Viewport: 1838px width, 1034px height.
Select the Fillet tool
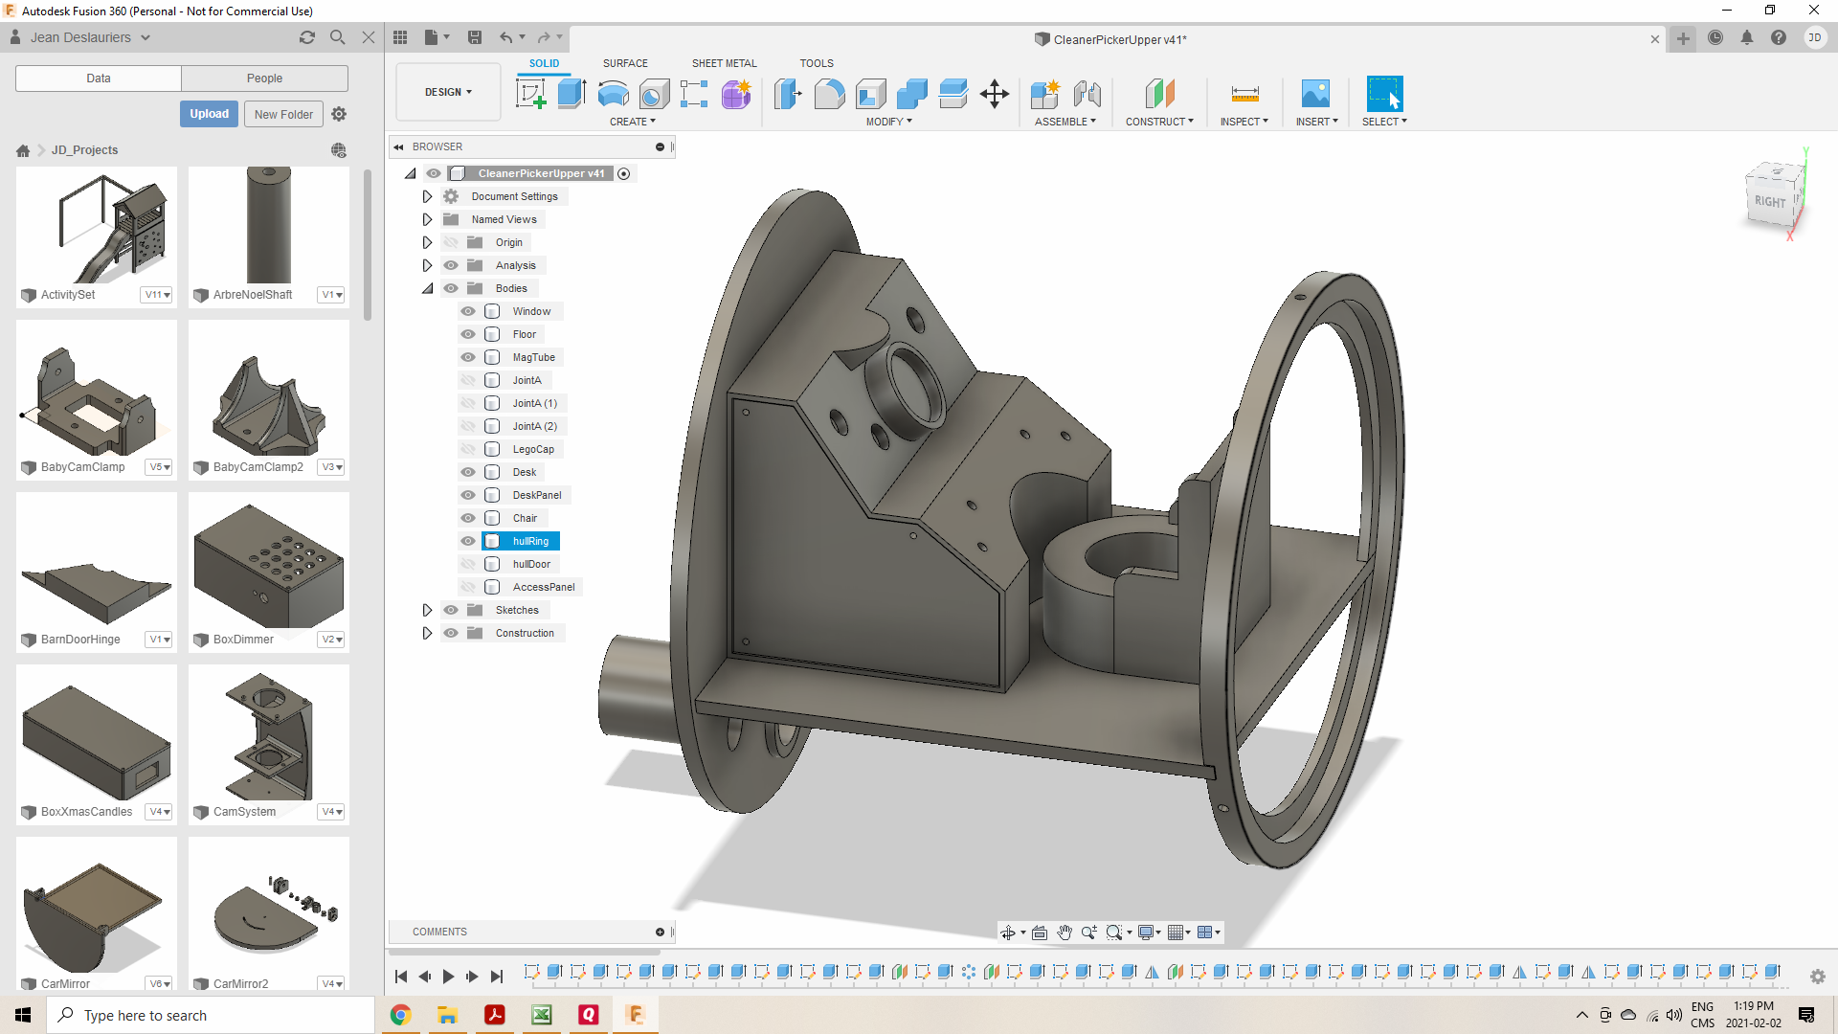[x=829, y=94]
